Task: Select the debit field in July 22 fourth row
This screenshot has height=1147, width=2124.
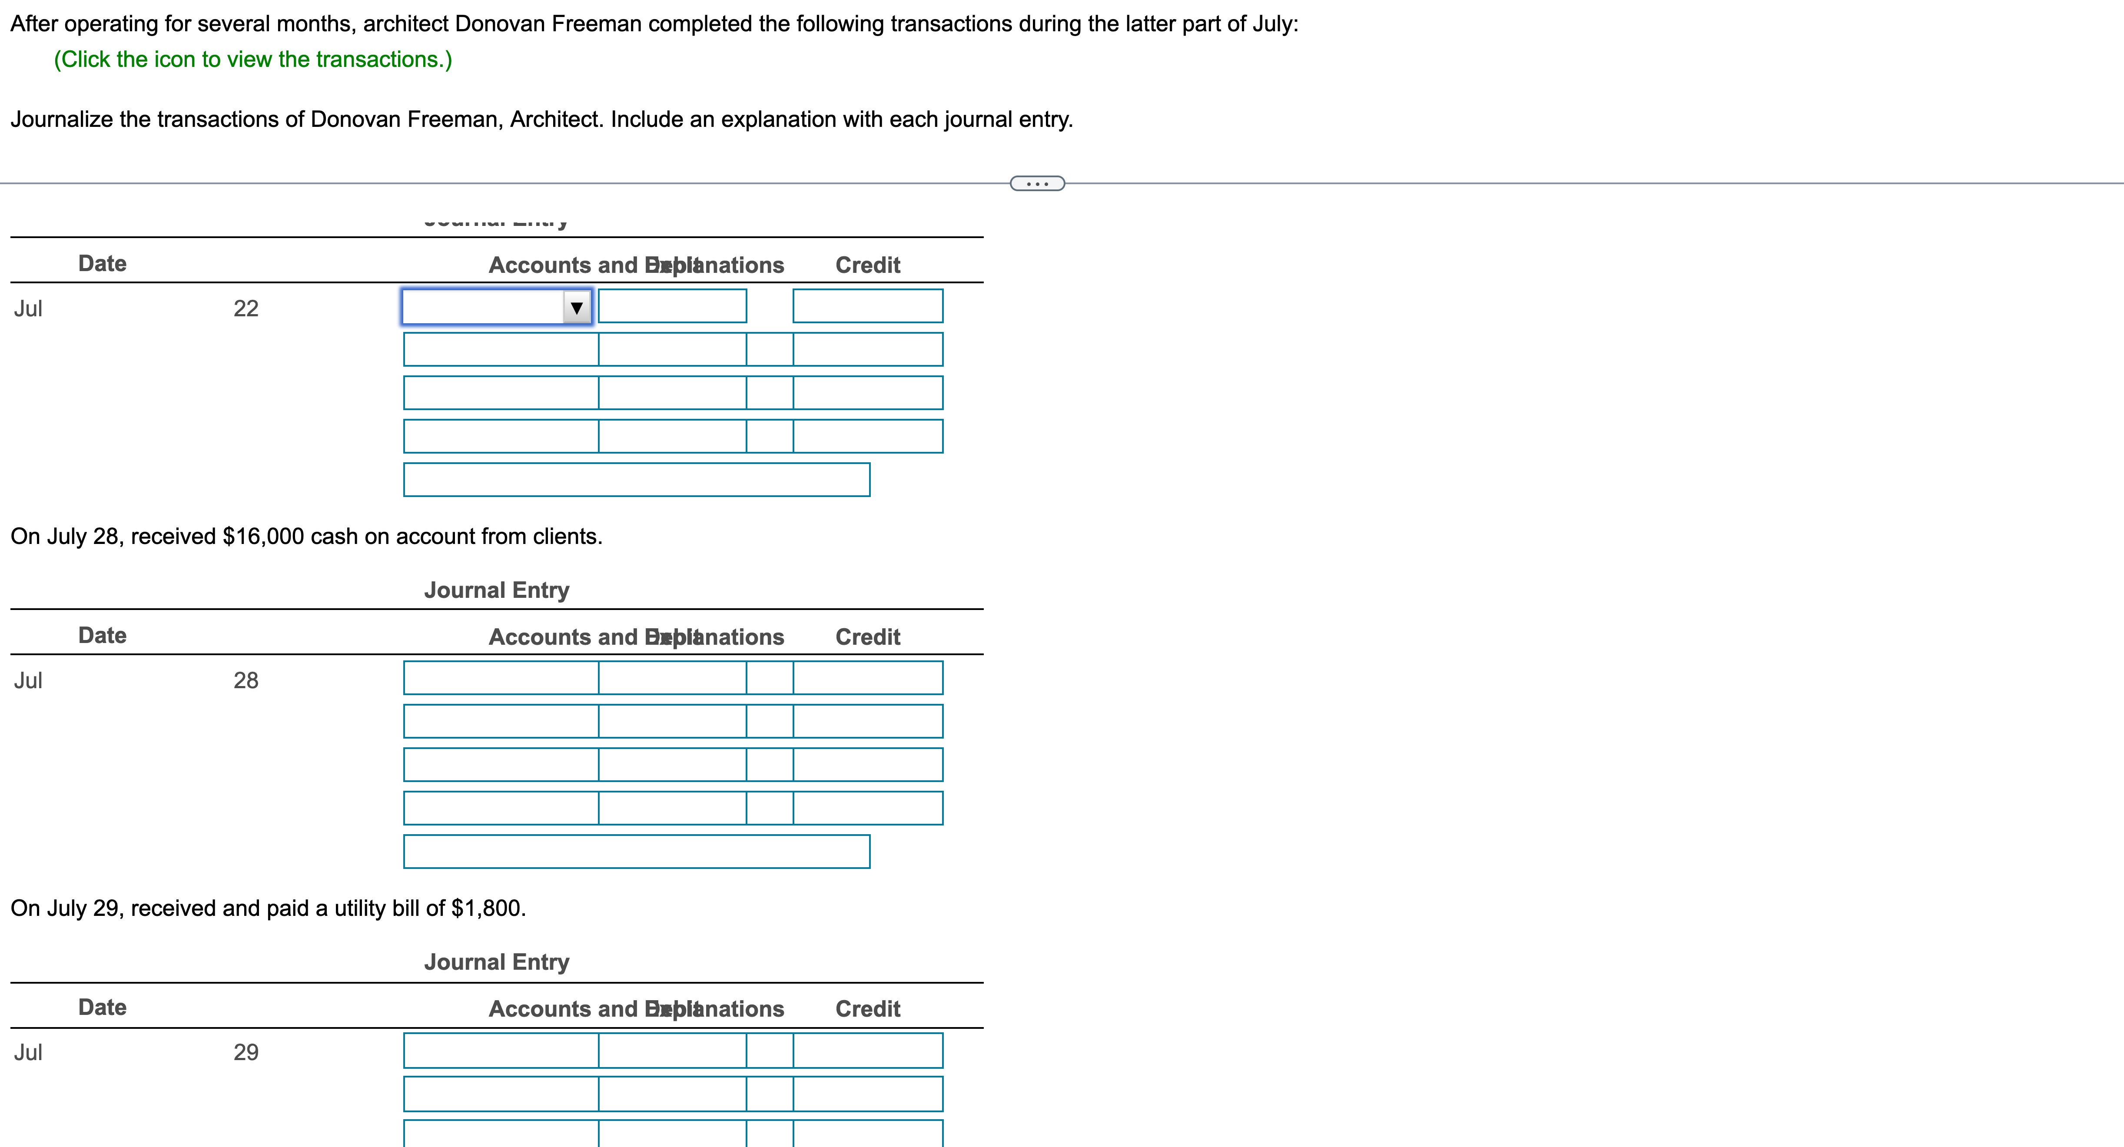Action: [672, 436]
